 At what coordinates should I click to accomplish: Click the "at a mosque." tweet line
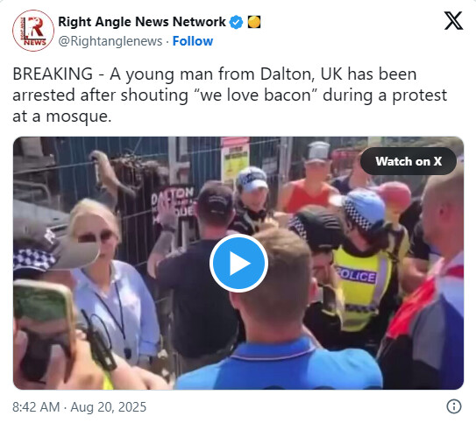(x=62, y=116)
